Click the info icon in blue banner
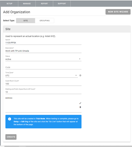Screen dimensions: 132x147 [10, 119]
